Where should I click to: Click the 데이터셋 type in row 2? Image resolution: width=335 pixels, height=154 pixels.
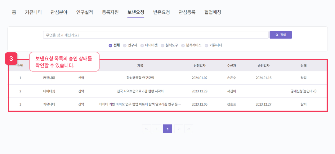[49, 91]
